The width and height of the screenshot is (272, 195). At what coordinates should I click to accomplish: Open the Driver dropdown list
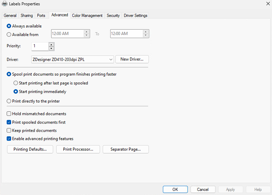[x=111, y=60]
